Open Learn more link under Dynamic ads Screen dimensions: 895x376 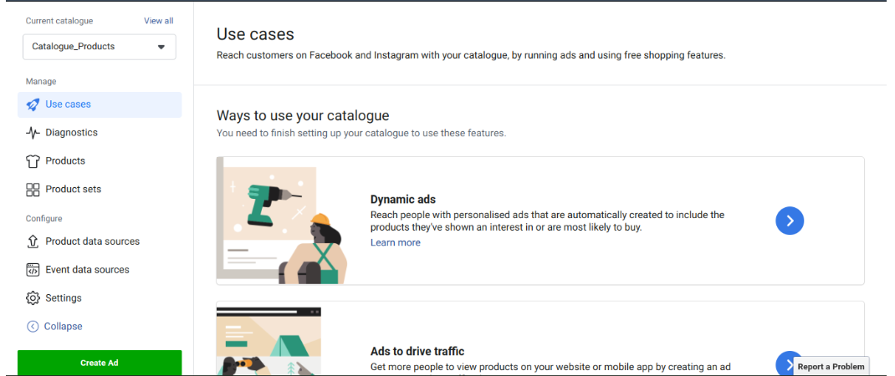coord(395,243)
